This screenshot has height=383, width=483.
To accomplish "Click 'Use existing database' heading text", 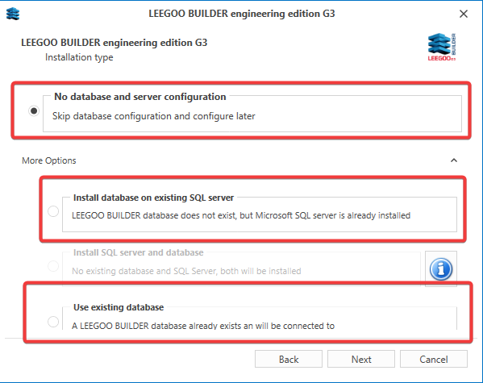I will [x=119, y=307].
